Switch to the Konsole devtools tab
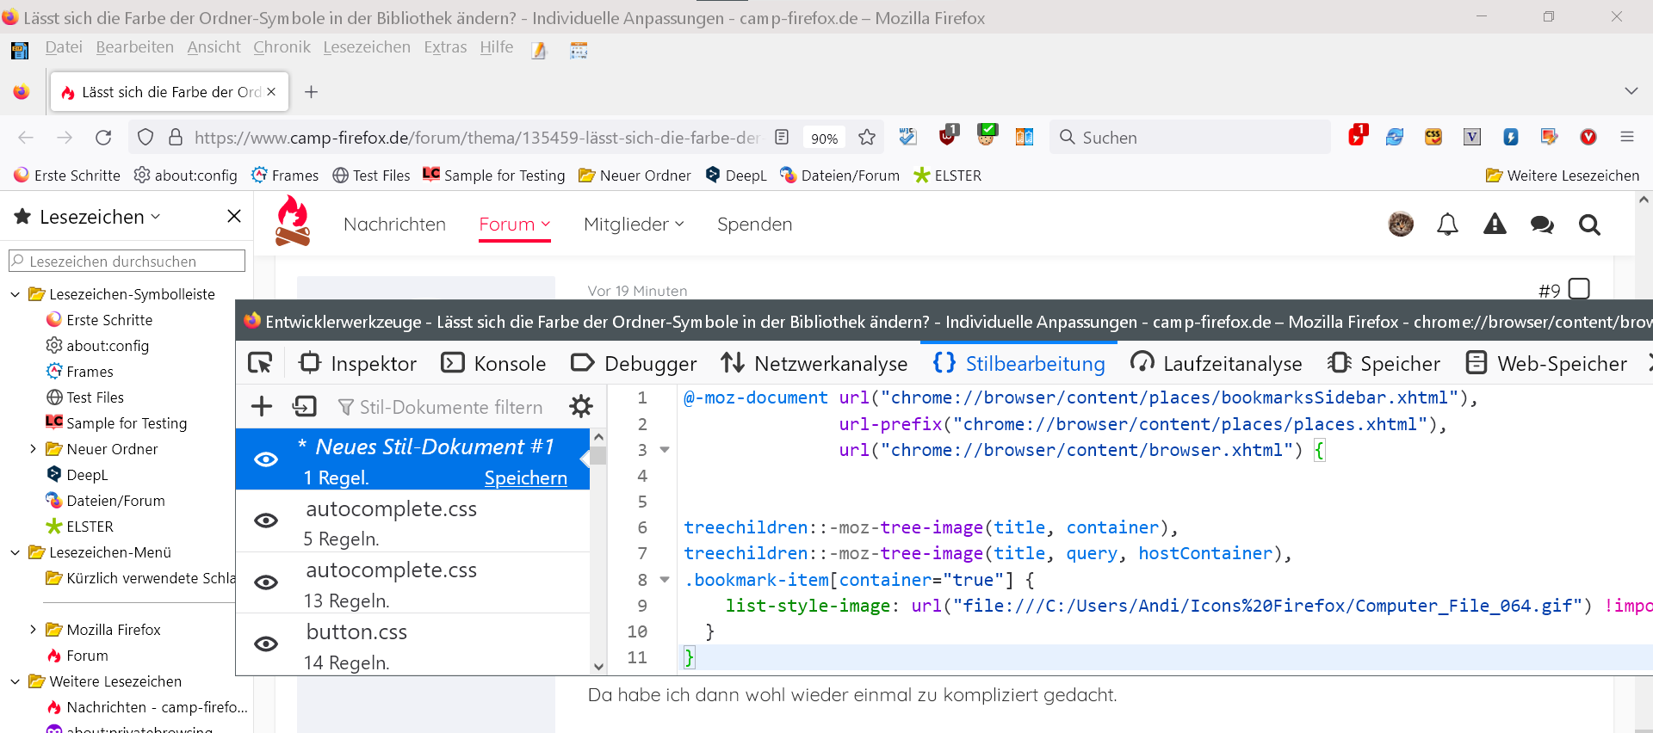This screenshot has width=1653, height=733. coord(493,364)
